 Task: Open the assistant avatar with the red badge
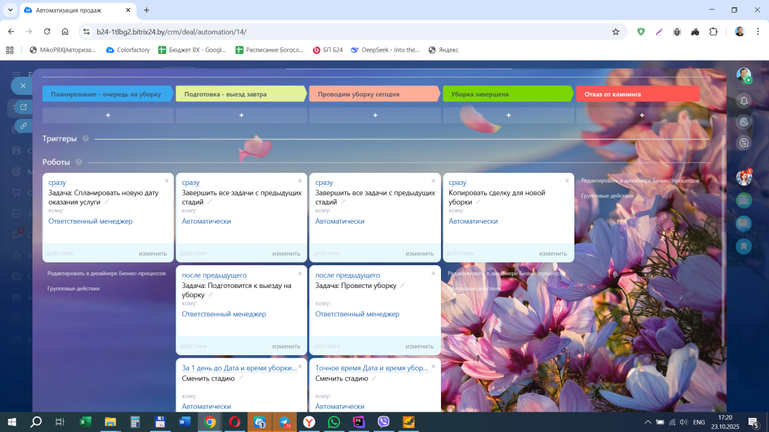(744, 178)
